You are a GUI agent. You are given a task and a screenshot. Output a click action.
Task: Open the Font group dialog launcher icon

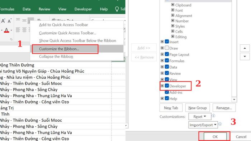pos(11,39)
